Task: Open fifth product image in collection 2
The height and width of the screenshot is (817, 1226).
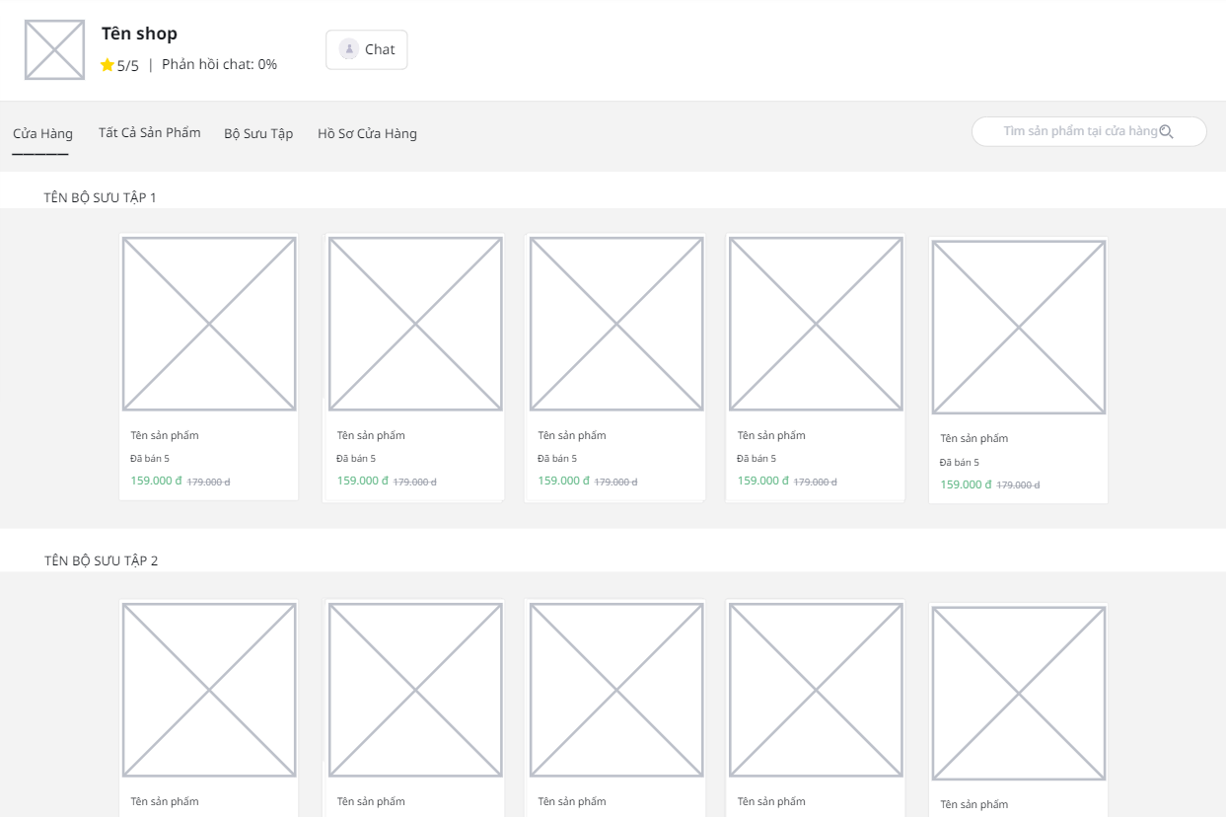Action: (x=1019, y=694)
